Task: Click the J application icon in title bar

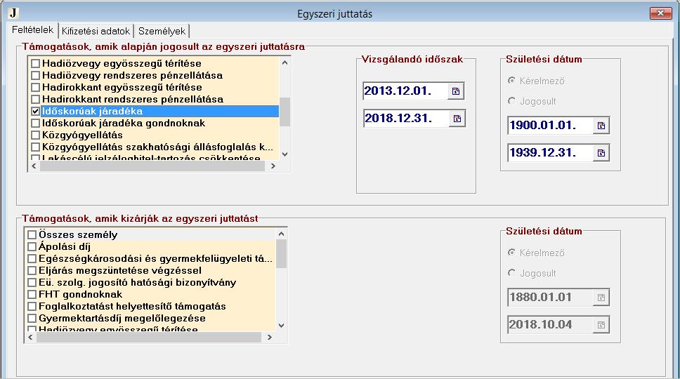Action: click(x=13, y=13)
